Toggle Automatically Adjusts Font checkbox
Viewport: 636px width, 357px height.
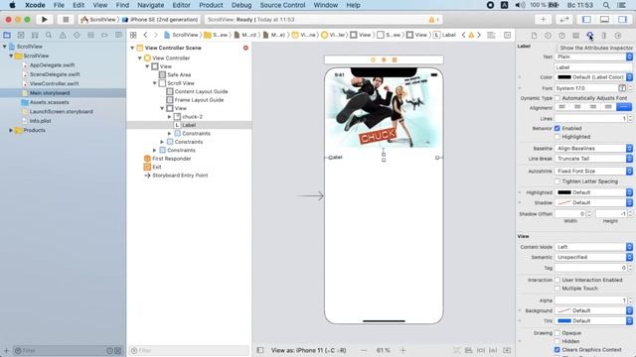(557, 98)
